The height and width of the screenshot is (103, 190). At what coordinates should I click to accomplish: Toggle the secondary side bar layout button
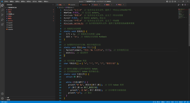[172, 2]
